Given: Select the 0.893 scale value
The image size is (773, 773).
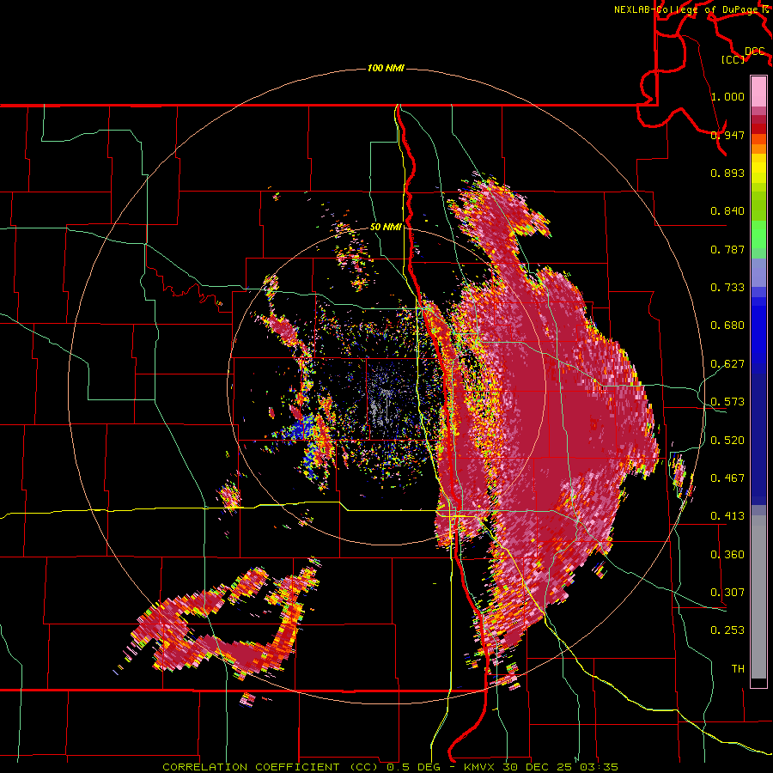Looking at the screenshot, I should click(727, 173).
